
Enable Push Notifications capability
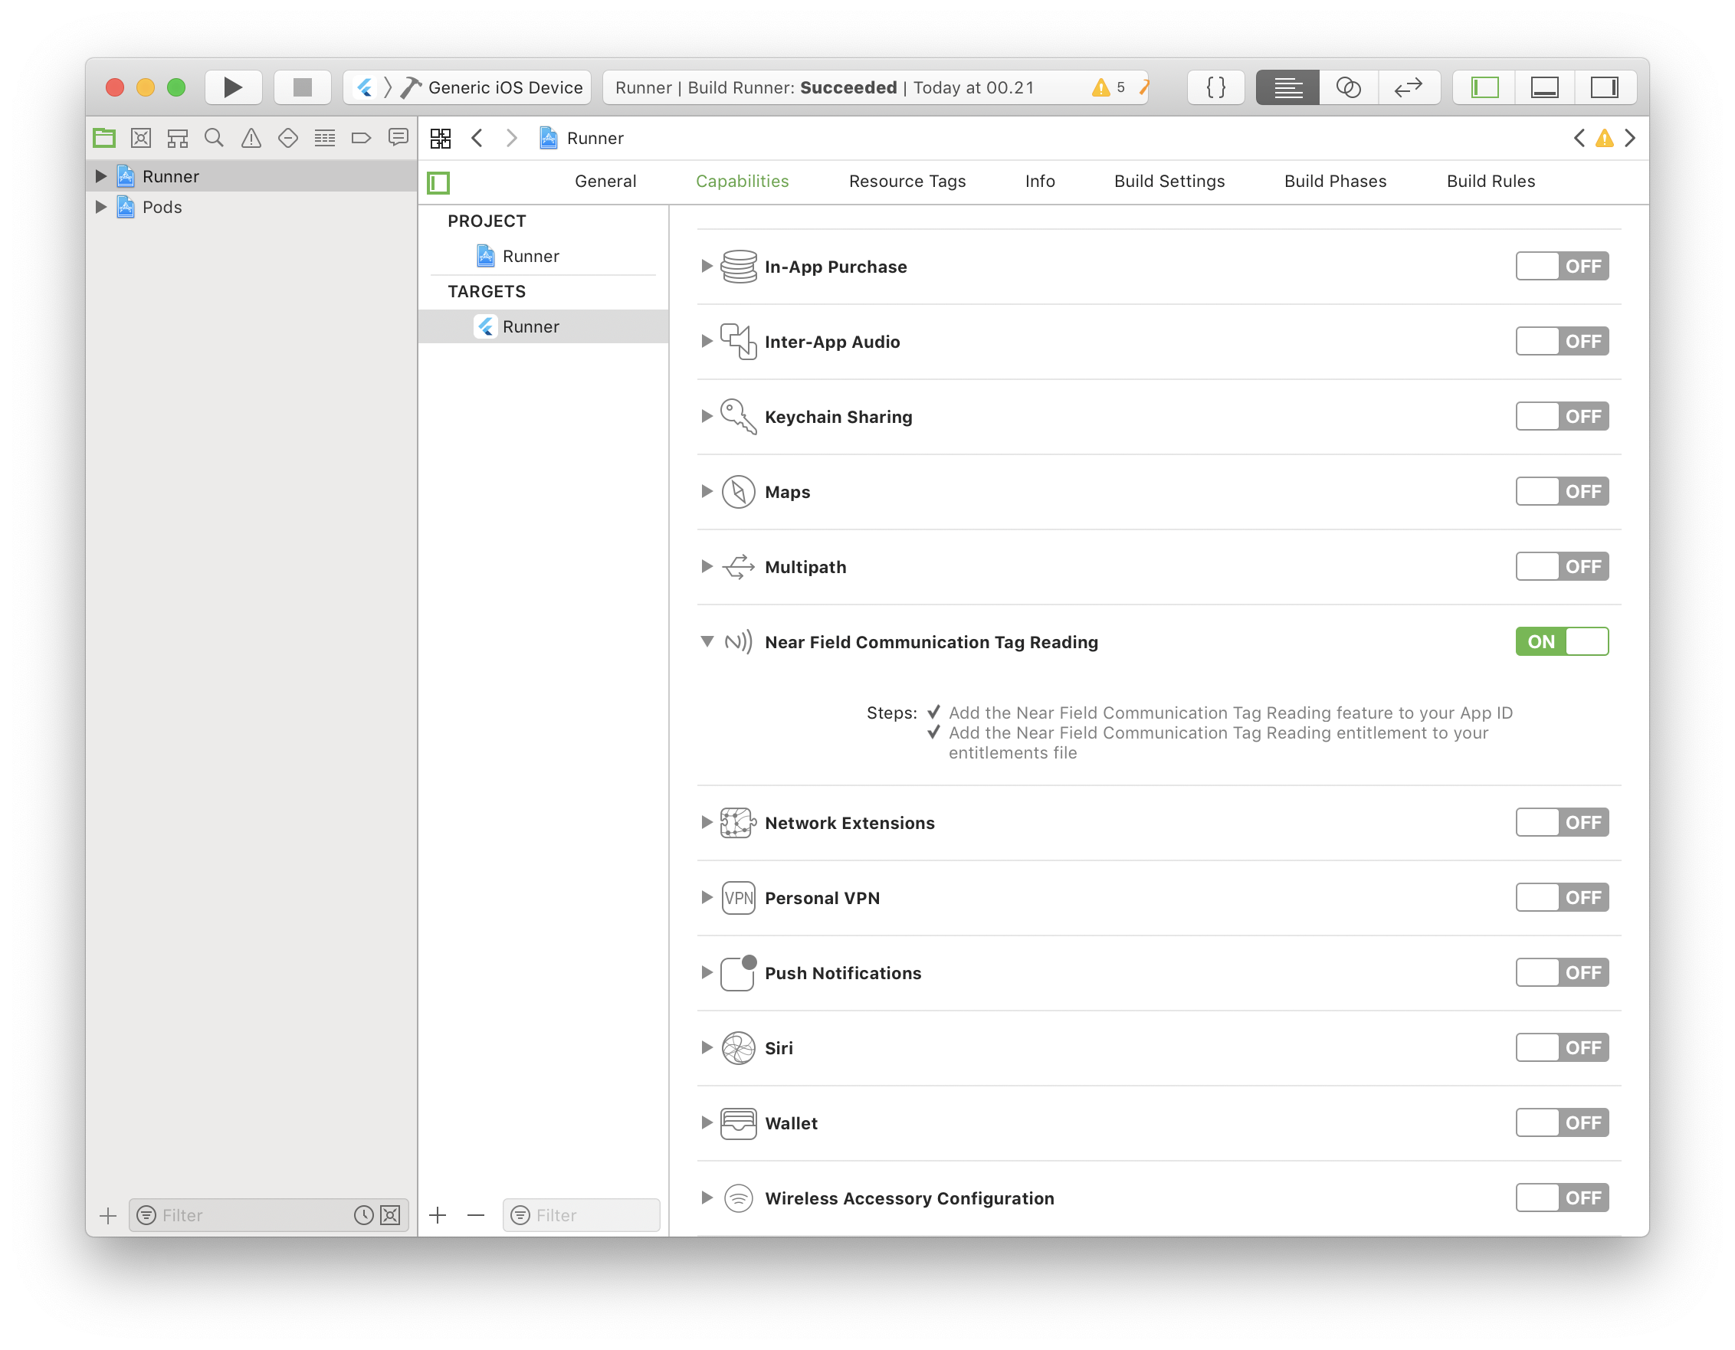(1562, 972)
